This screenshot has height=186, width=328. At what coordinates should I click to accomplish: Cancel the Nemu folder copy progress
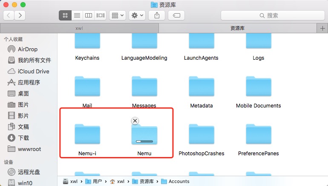[x=135, y=121]
